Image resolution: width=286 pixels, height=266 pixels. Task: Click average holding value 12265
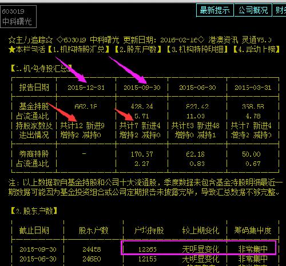147,249
